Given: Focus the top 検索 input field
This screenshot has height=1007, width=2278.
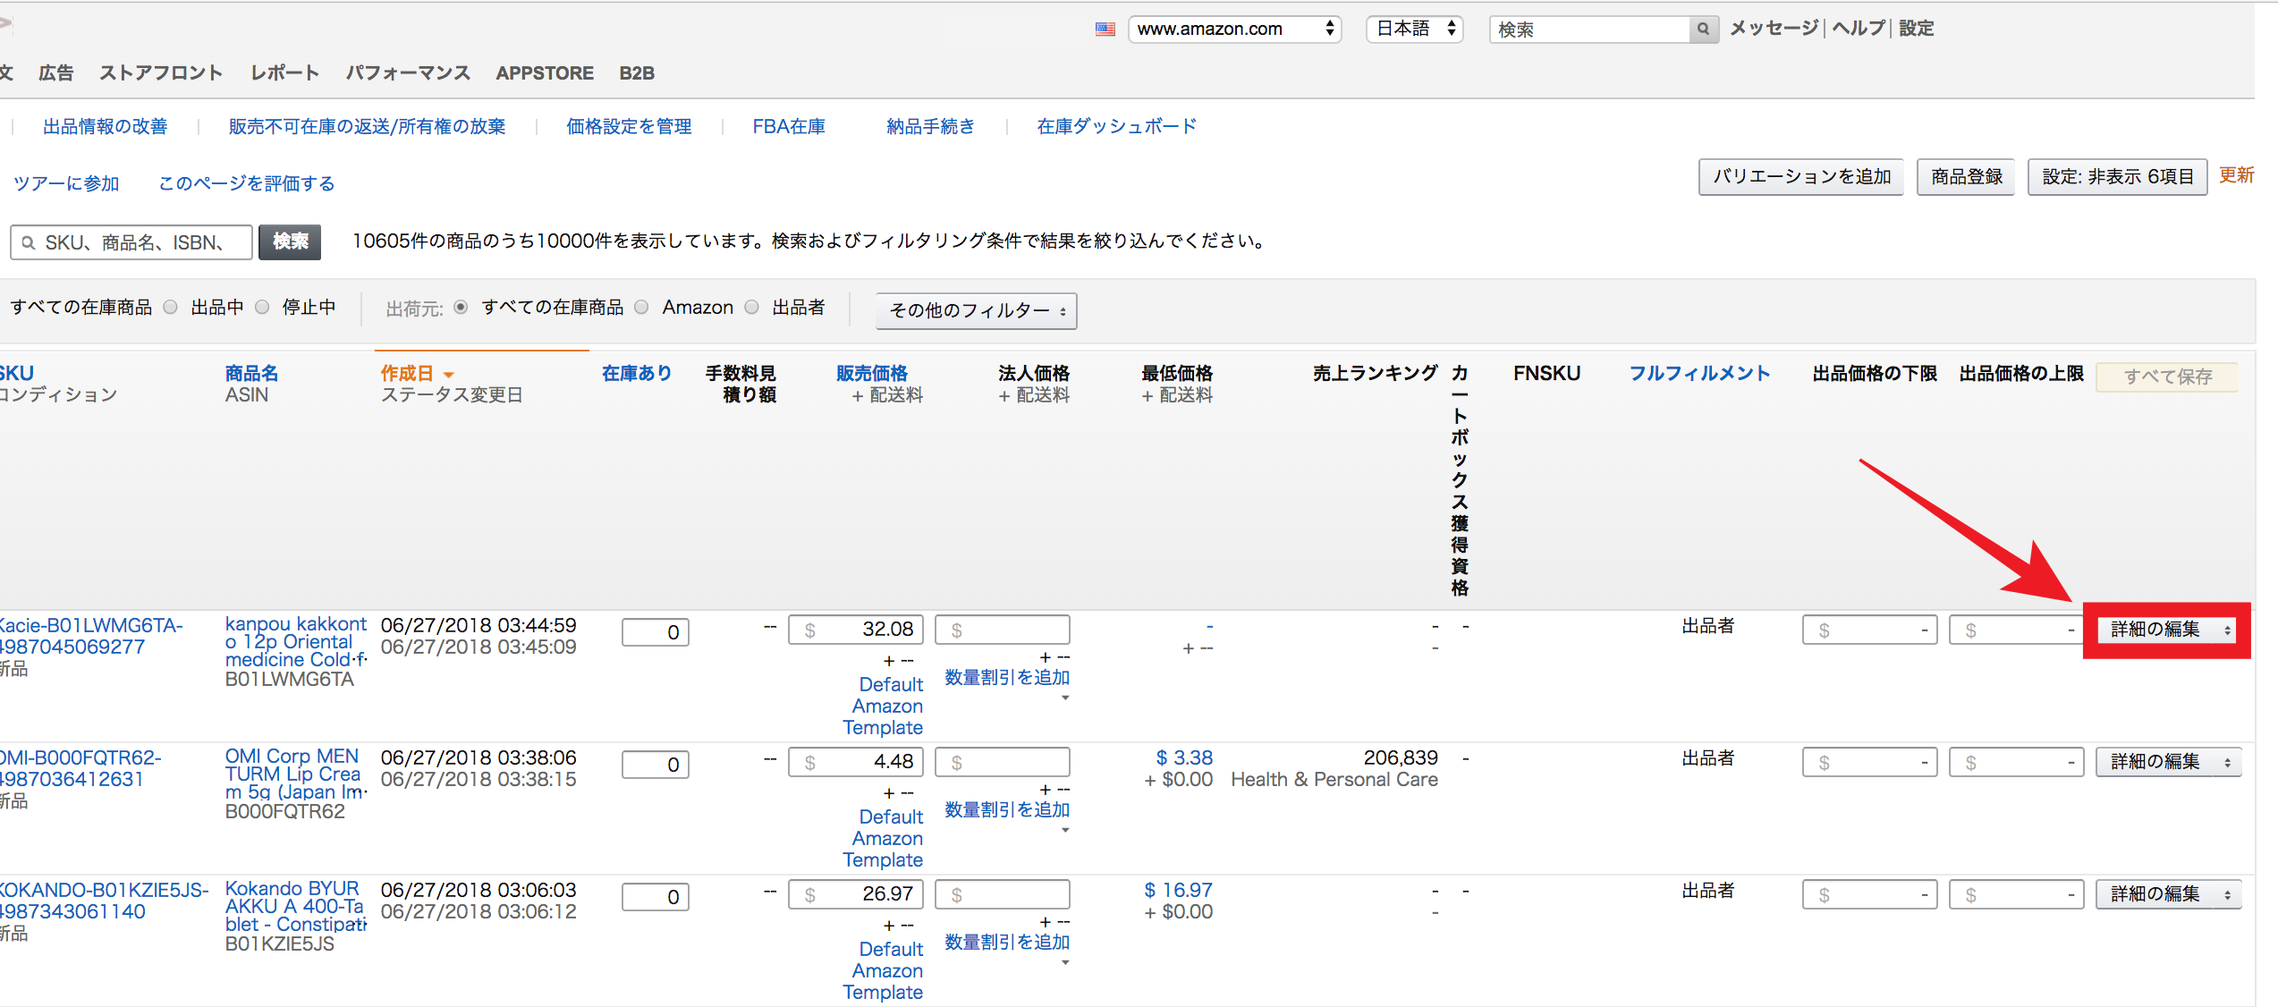Looking at the screenshot, I should tap(1590, 30).
